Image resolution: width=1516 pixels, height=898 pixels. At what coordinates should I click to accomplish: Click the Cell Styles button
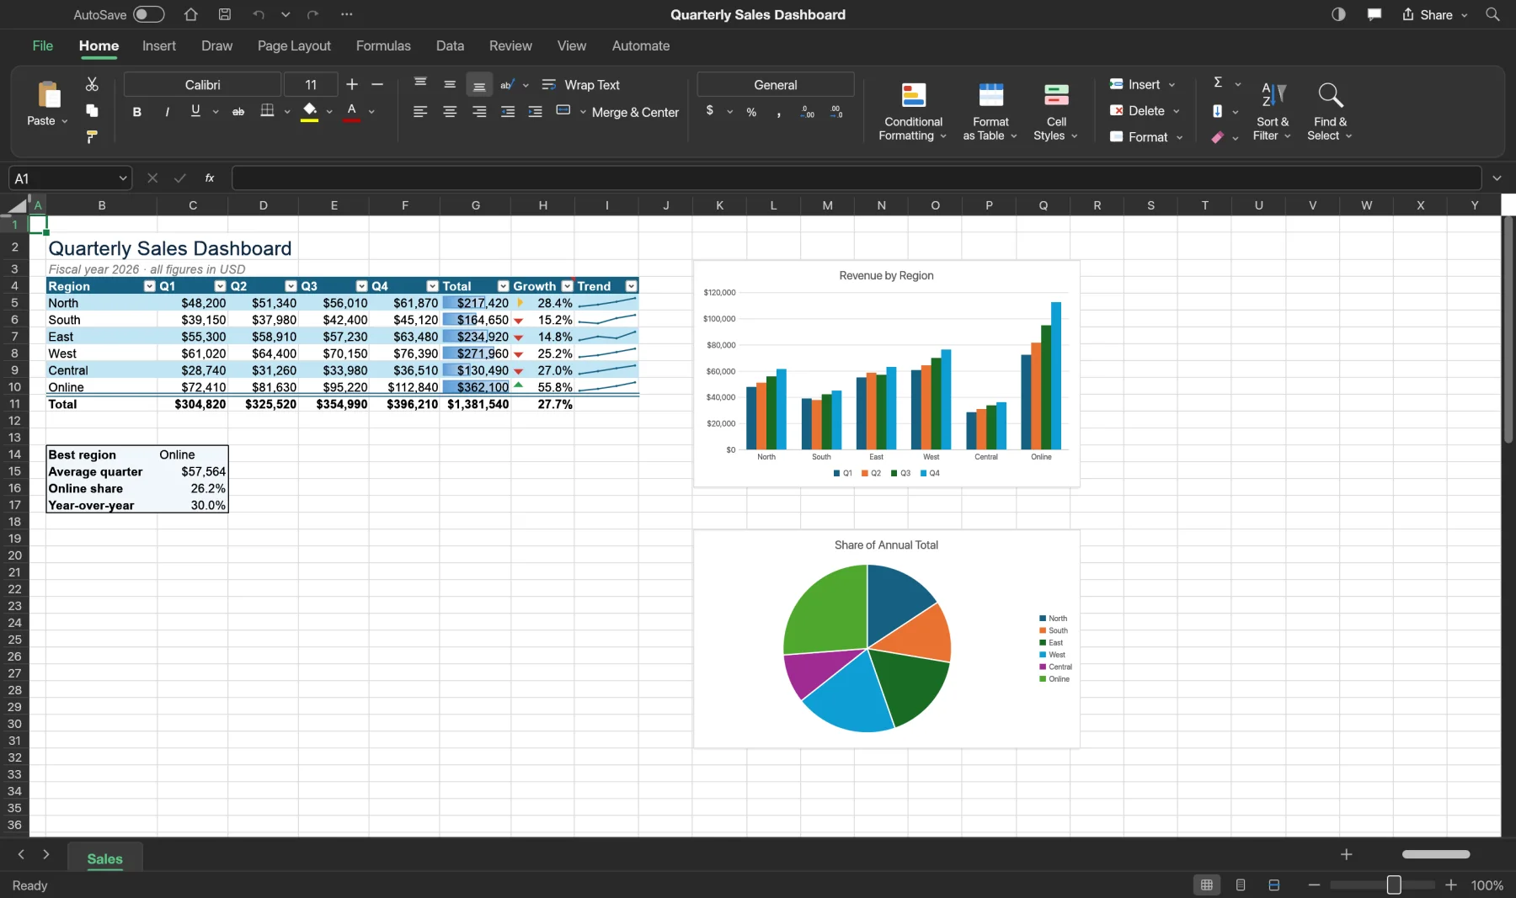click(x=1055, y=112)
